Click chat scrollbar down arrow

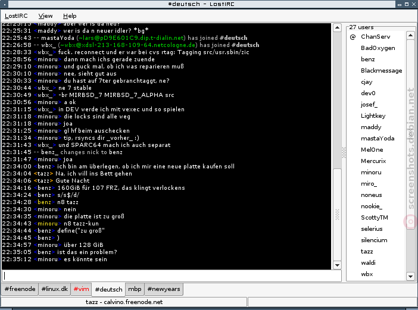click(x=337, y=265)
